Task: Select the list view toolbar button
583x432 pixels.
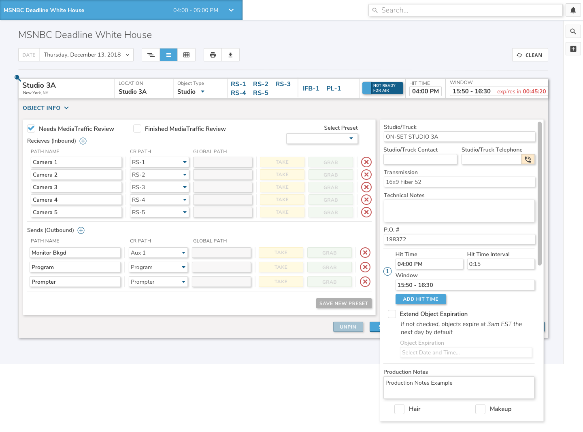Action: tap(168, 55)
